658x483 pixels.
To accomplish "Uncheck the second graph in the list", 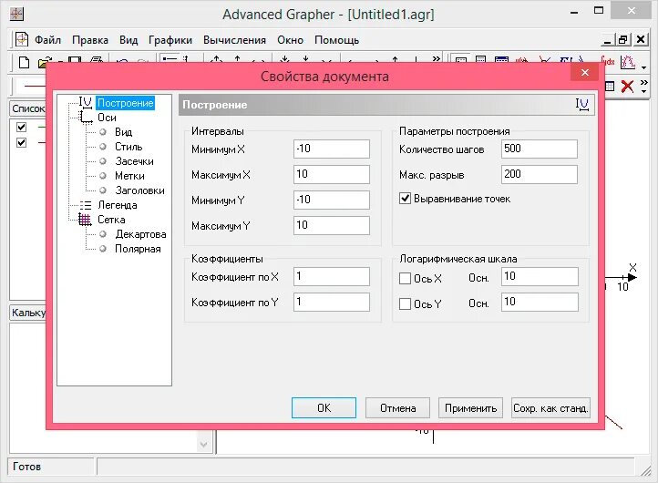I will click(21, 143).
